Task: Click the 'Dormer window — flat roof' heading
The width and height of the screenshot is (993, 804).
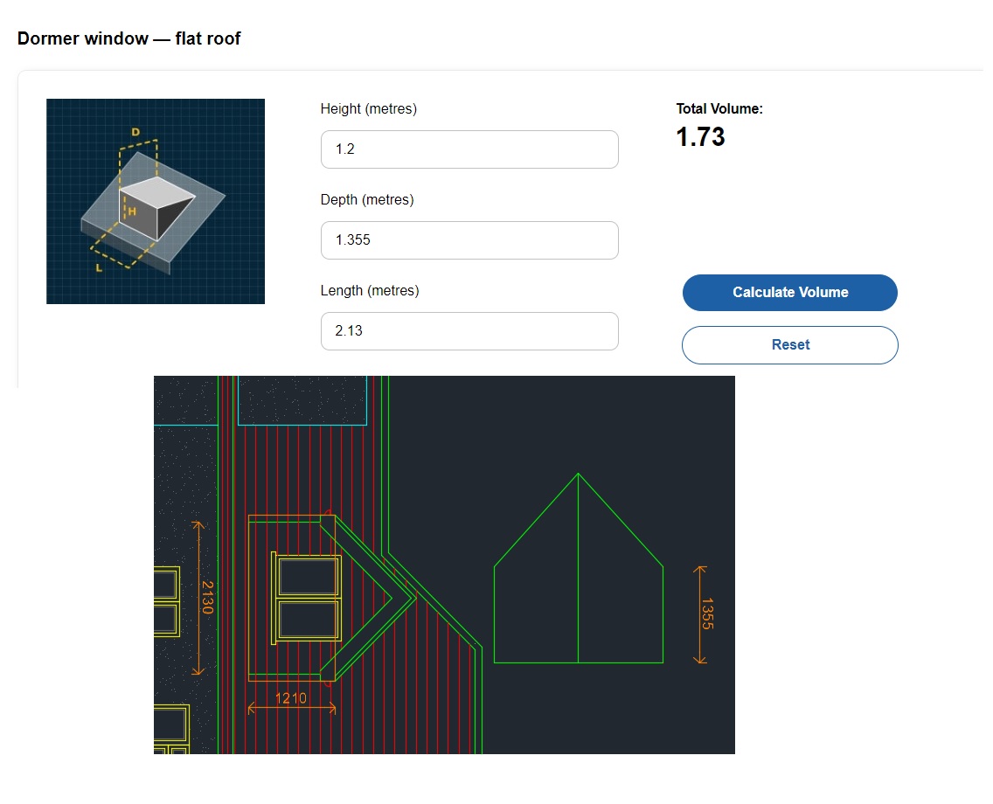Action: [129, 38]
